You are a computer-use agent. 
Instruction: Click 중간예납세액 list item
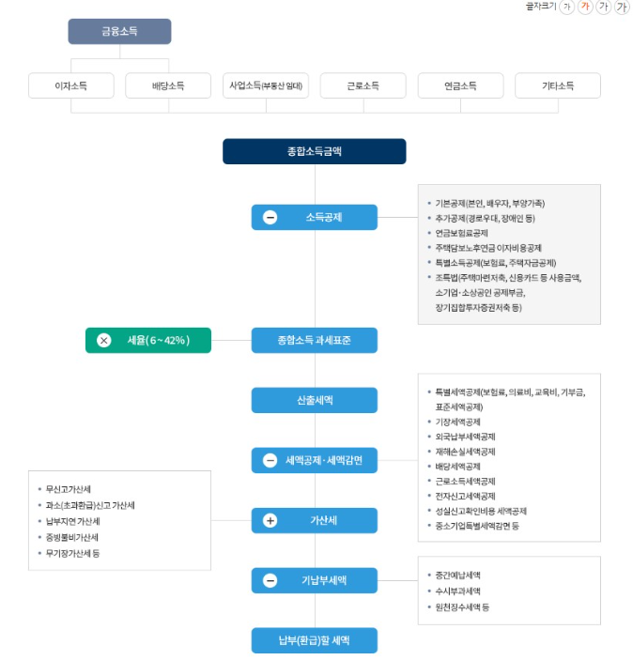[x=457, y=575]
